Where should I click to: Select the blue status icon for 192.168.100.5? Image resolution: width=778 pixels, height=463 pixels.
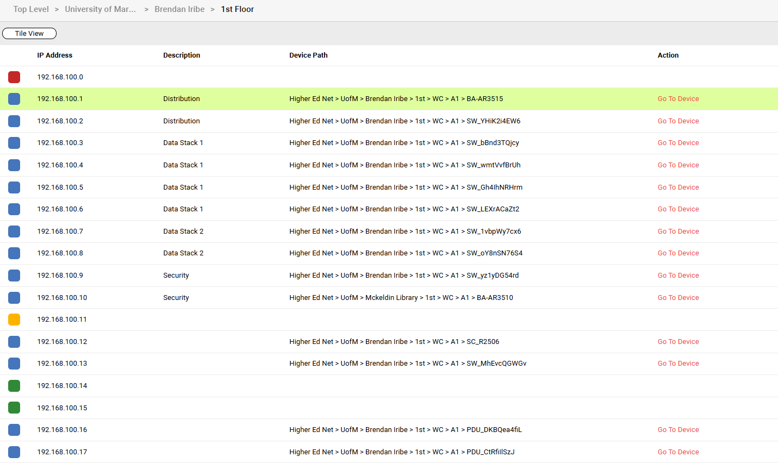click(x=14, y=187)
